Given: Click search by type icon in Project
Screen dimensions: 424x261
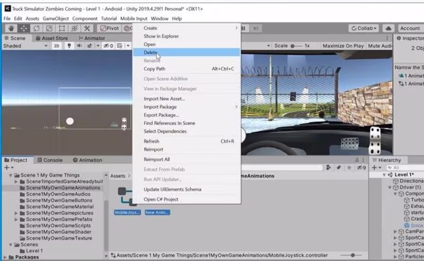Looking at the screenshot, I should [329, 167].
